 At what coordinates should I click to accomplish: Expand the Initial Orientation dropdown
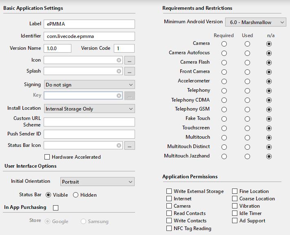[x=97, y=182]
